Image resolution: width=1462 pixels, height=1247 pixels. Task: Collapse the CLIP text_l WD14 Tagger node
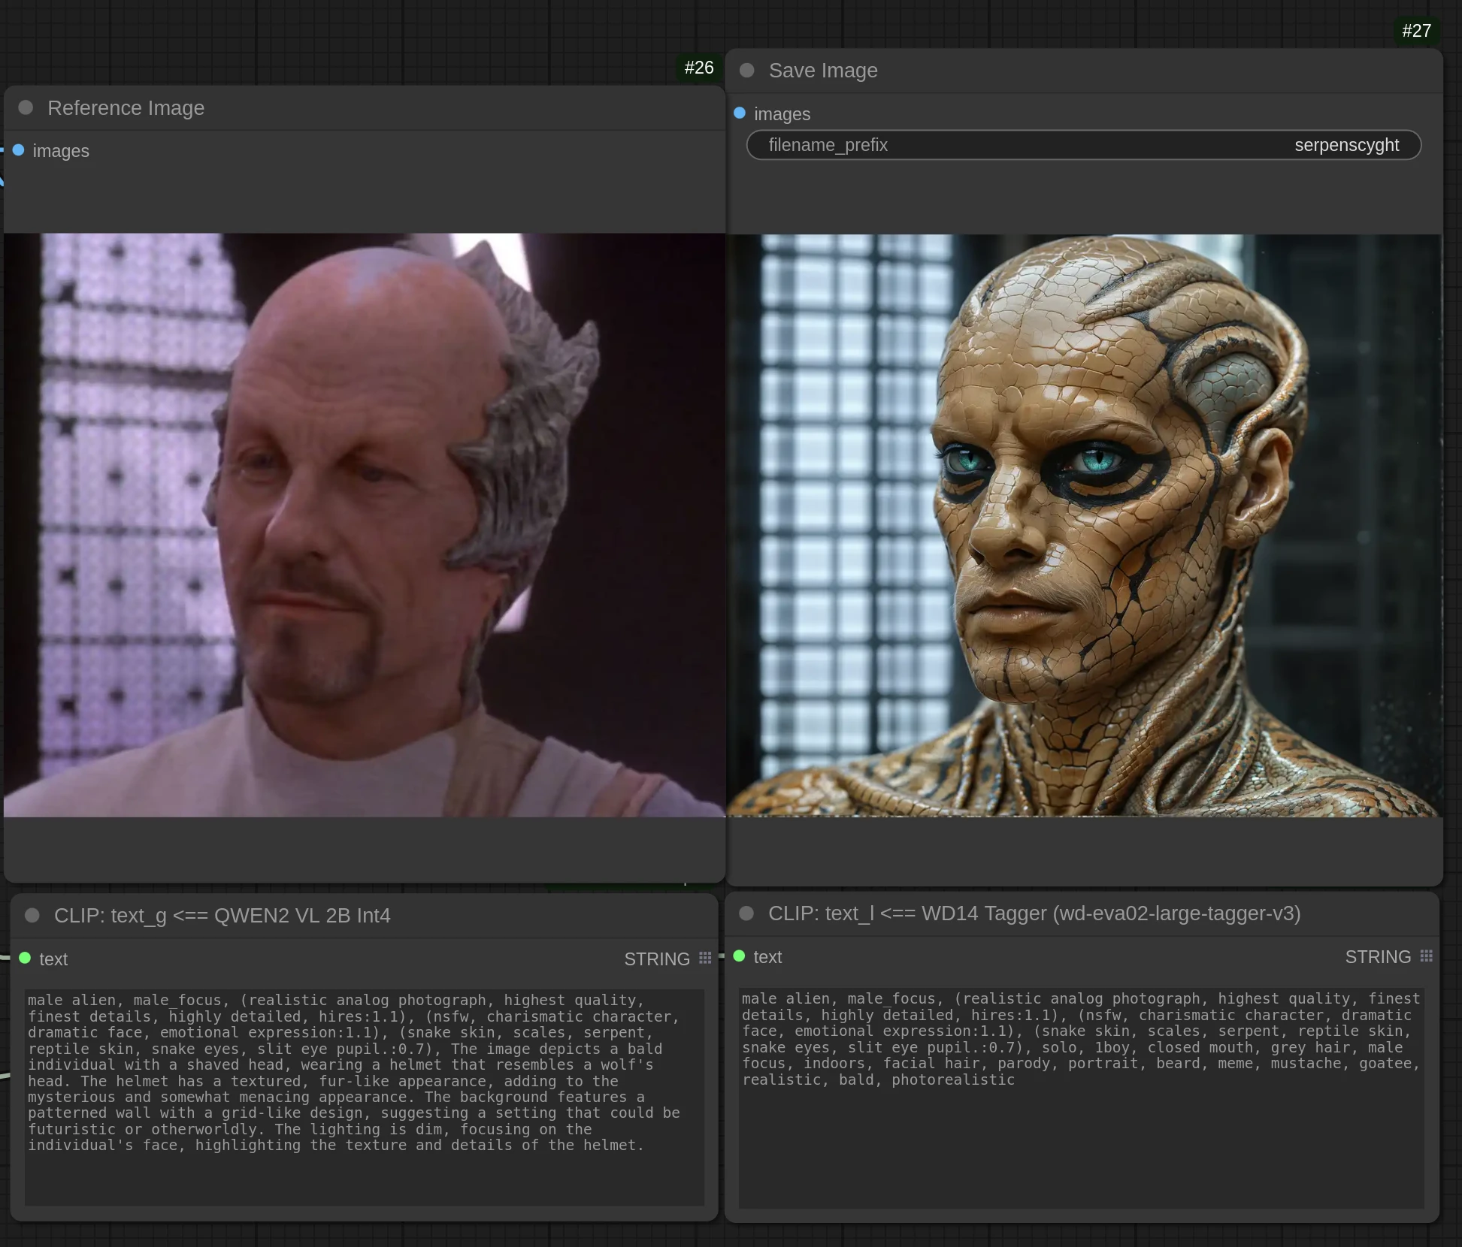746,913
